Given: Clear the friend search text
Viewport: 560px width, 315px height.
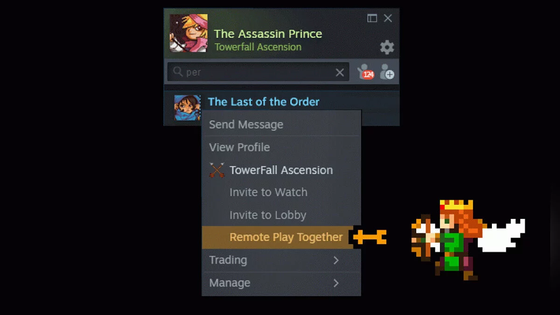Looking at the screenshot, I should (340, 72).
